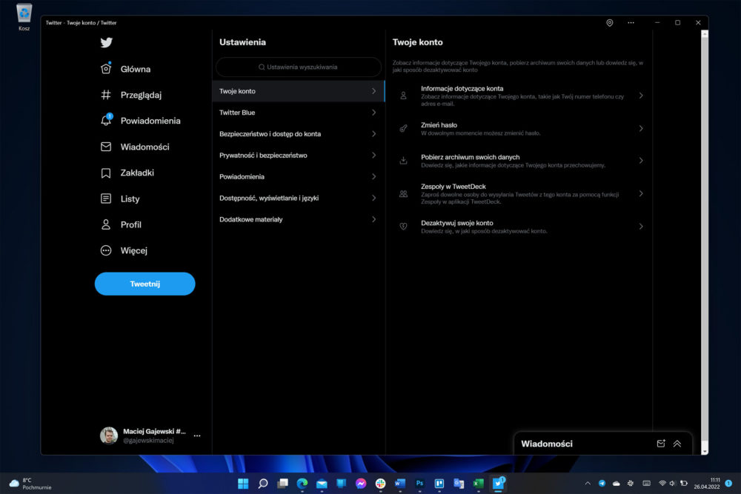Click the Więcej circled dots icon
Screen dimensions: 741x494
pyautogui.click(x=106, y=250)
